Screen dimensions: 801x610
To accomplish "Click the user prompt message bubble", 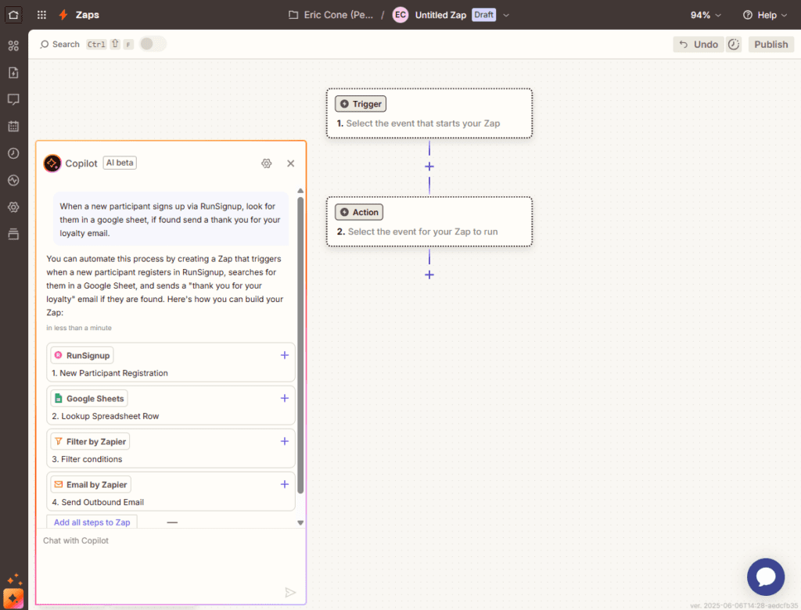I will pyautogui.click(x=171, y=219).
